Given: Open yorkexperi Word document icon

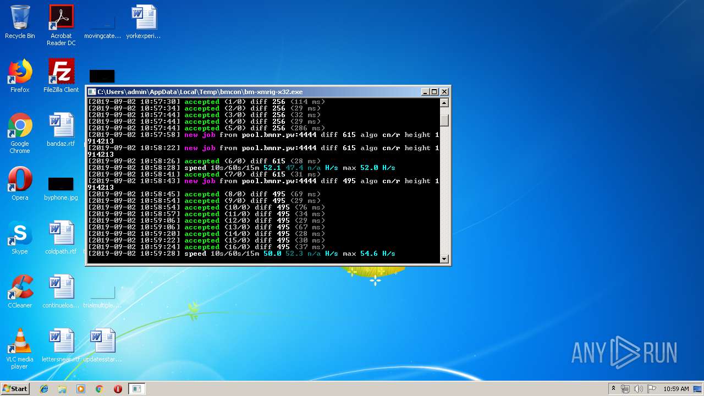Looking at the screenshot, I should [x=144, y=23].
